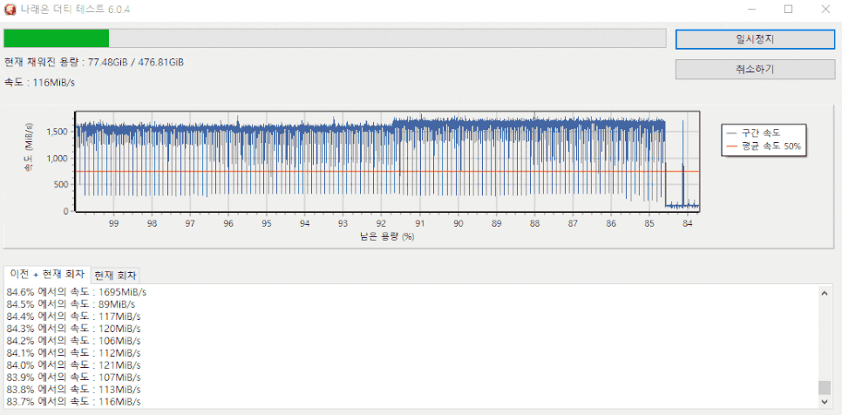842x415 pixels.
Task: Select the 84.0% 에서의 속도 : 121MiB/s line
Action: [x=73, y=365]
